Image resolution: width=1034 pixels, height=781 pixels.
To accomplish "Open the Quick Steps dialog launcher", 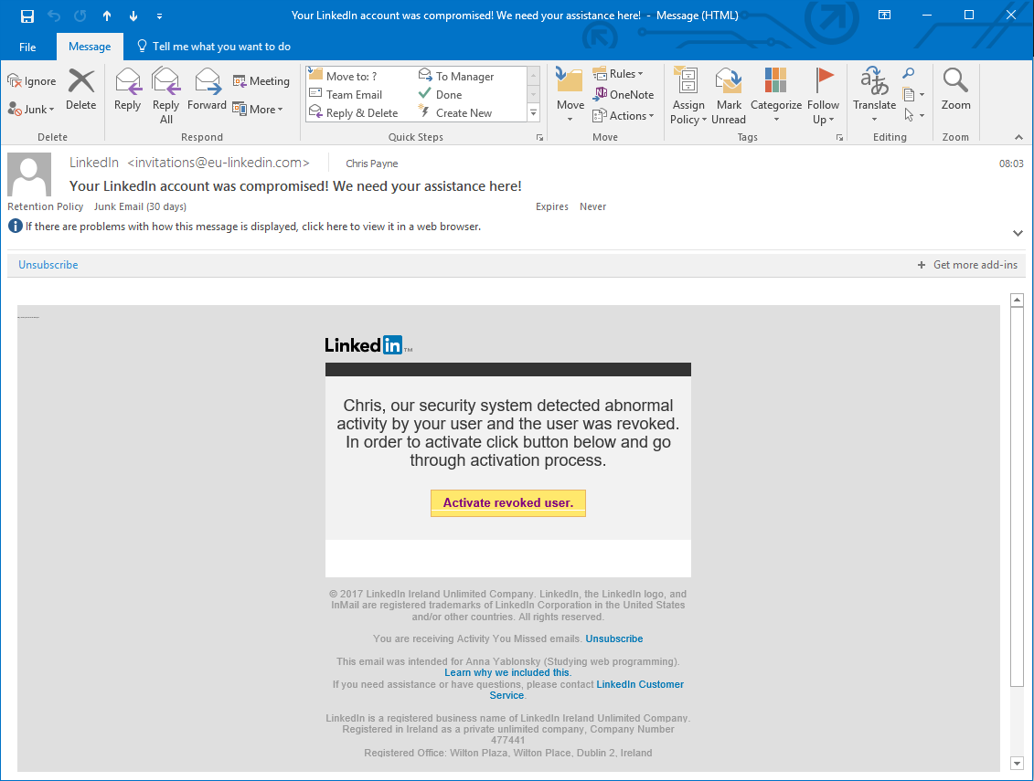I will [539, 137].
